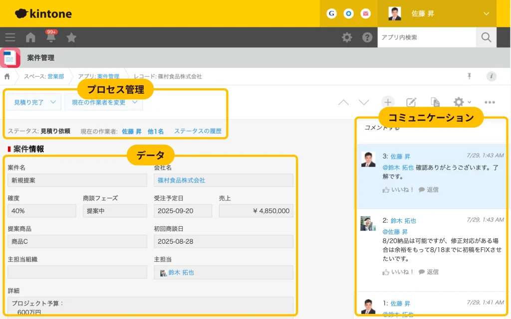511x319 pixels.
Task: Go to previous record with up chevron
Action: point(343,102)
